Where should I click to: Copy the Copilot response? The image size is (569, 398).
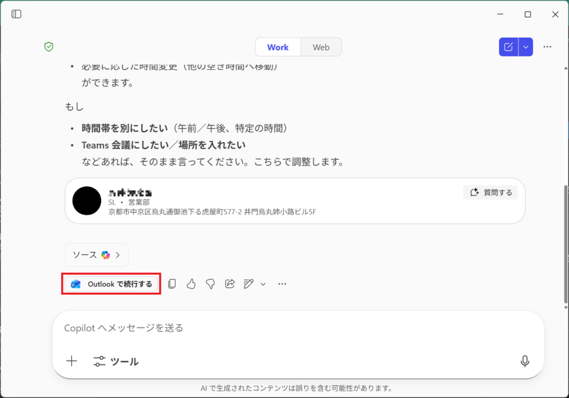pos(172,284)
